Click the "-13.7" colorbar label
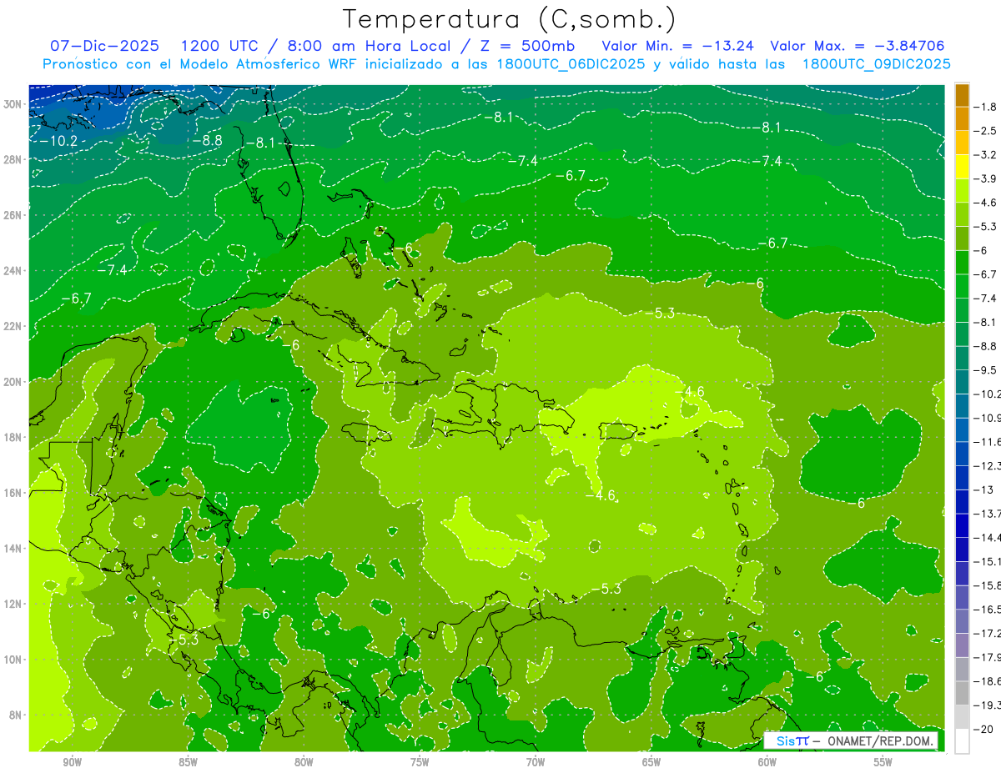The image size is (1001, 773). pos(988,514)
